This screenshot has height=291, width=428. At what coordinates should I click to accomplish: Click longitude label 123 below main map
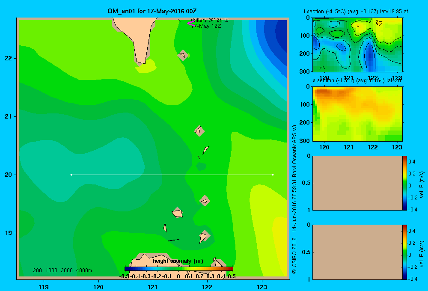[262, 287]
